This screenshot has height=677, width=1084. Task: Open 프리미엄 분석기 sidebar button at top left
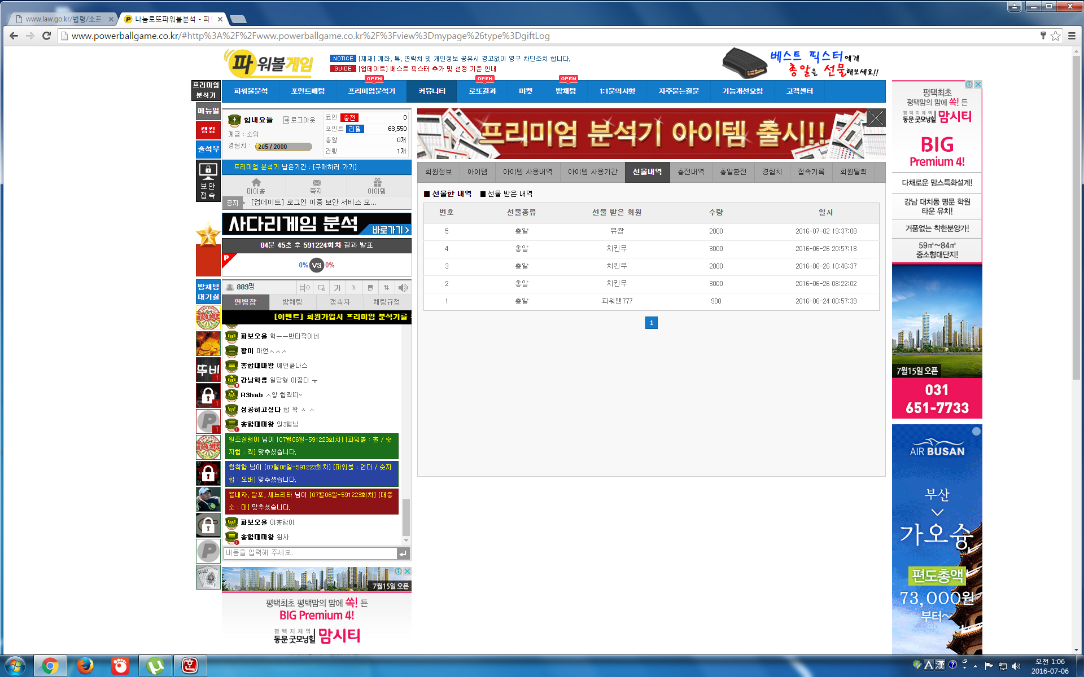[x=206, y=90]
